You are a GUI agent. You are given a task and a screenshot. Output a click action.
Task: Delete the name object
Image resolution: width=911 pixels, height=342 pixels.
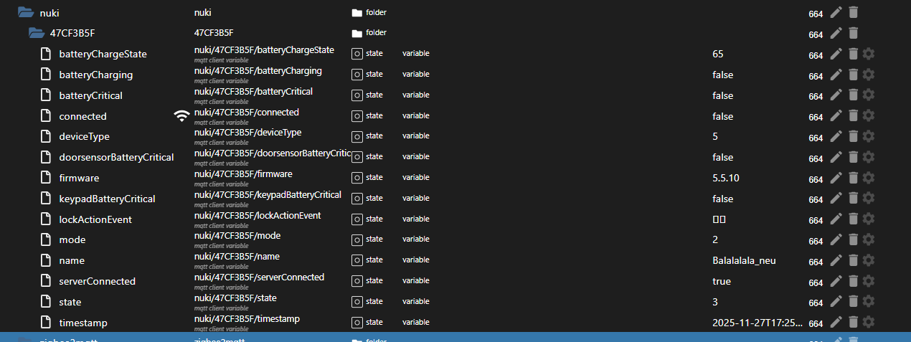(852, 260)
